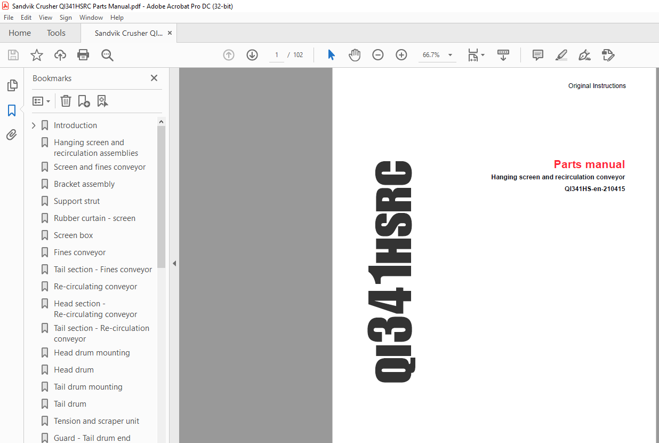This screenshot has width=659, height=443.
Task: Jump to Bracket assembly bookmark
Action: pos(84,184)
